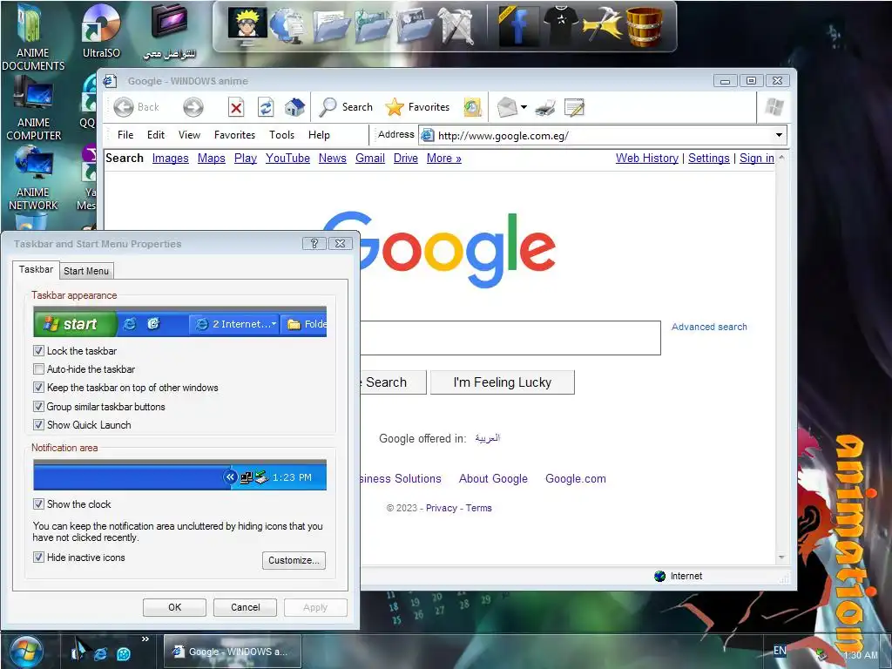Expand the quick launch overflow chevron
892x669 pixels.
pos(145,639)
